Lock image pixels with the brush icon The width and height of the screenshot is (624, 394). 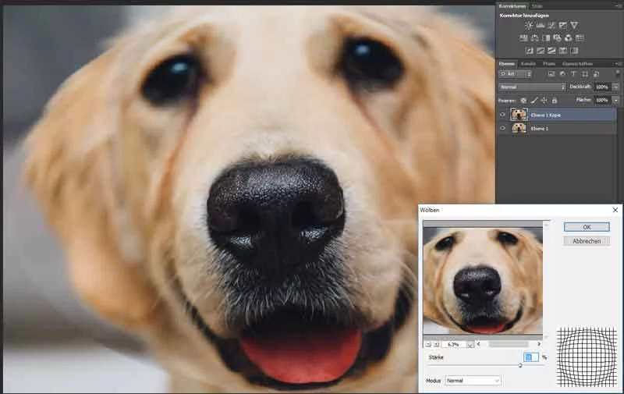(534, 101)
